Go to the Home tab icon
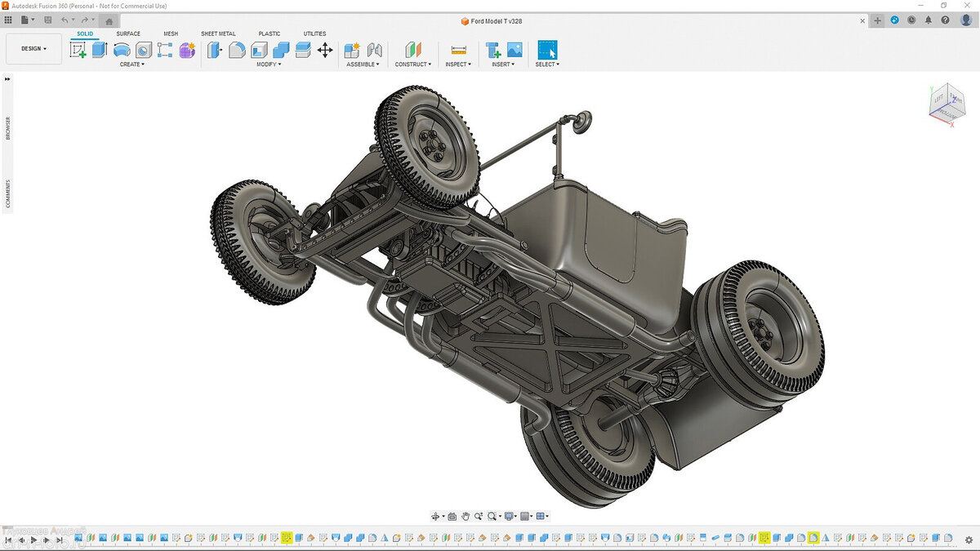Image resolution: width=980 pixels, height=551 pixels. pos(109,21)
